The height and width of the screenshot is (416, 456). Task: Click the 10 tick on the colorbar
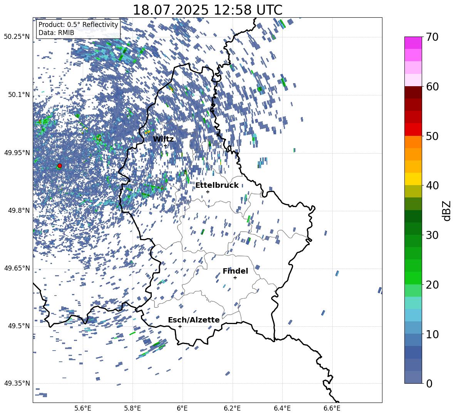click(x=432, y=334)
